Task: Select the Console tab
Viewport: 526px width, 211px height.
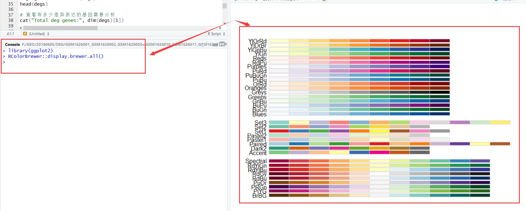Action: [x=12, y=44]
